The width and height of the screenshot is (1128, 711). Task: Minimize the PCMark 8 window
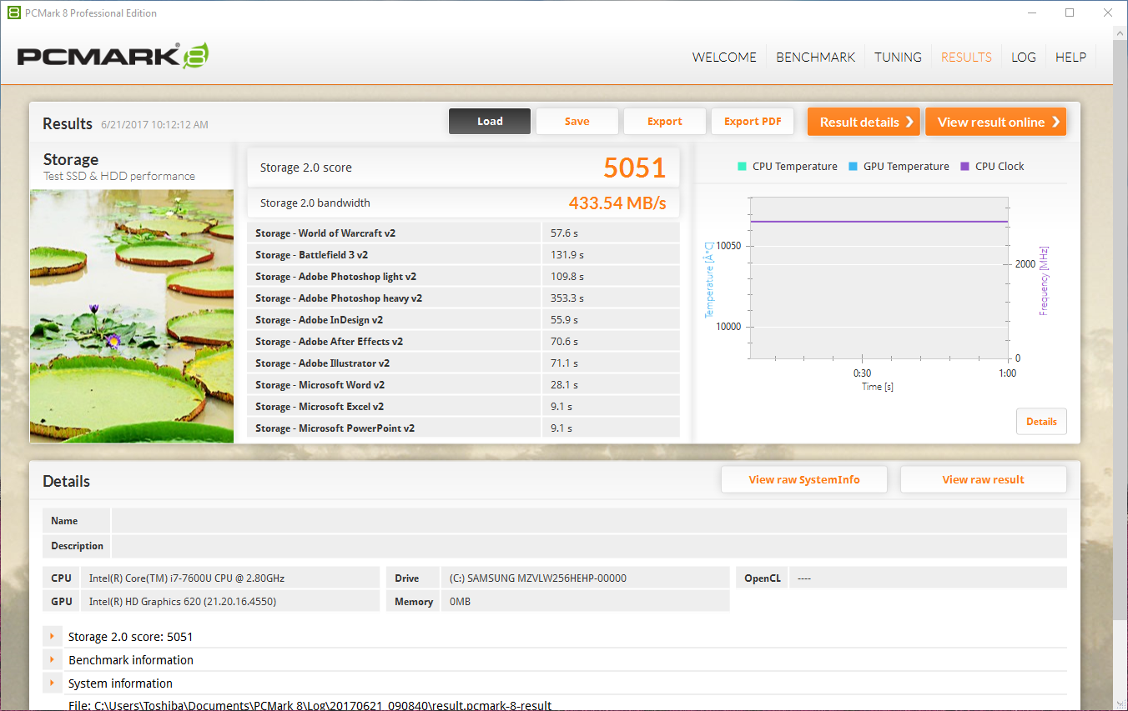tap(1031, 13)
